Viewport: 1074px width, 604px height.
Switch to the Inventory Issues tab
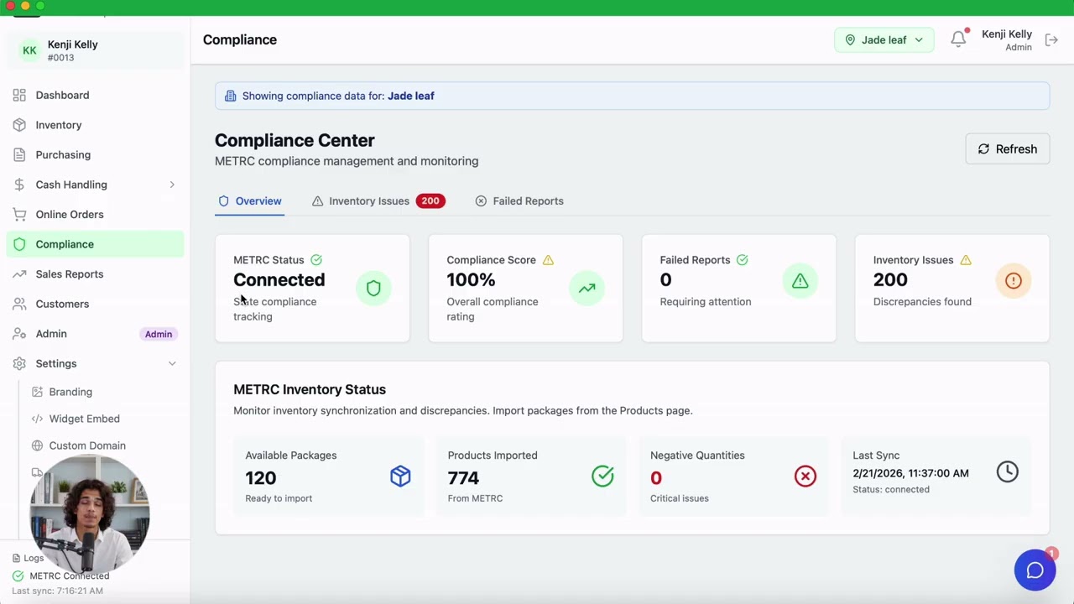click(x=378, y=201)
